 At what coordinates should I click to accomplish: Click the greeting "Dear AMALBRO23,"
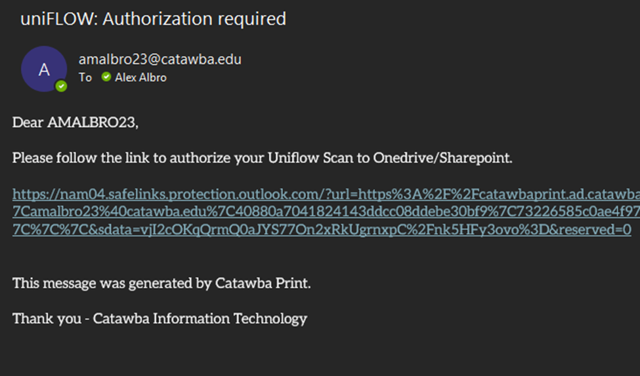(x=75, y=122)
